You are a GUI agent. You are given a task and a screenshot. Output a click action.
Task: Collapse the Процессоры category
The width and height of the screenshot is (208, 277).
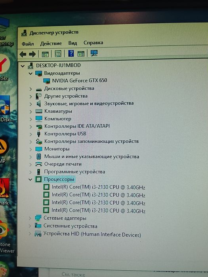click(31, 180)
